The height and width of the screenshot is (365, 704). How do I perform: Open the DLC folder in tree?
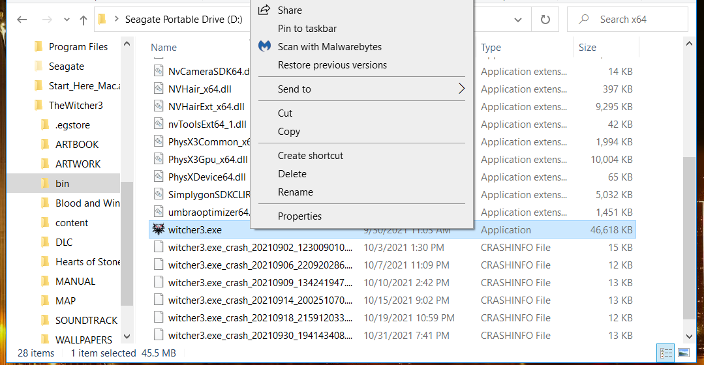tap(64, 242)
